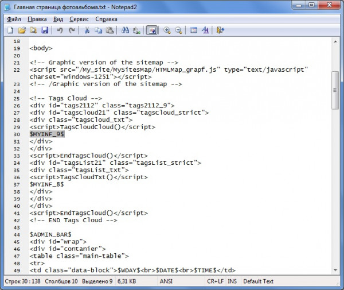Open the Select Scheme icon
This screenshot has height=290, width=344.
(194, 30)
